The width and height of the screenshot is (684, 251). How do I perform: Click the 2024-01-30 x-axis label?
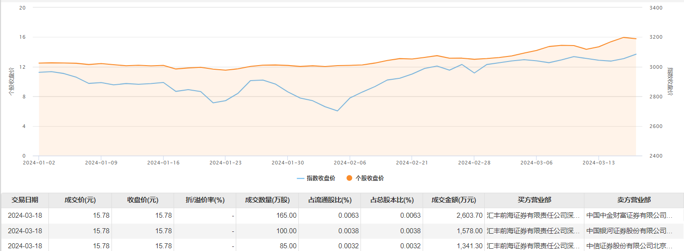[287, 162]
